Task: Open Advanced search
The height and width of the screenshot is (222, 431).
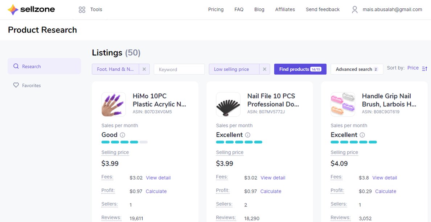Action: [357, 69]
